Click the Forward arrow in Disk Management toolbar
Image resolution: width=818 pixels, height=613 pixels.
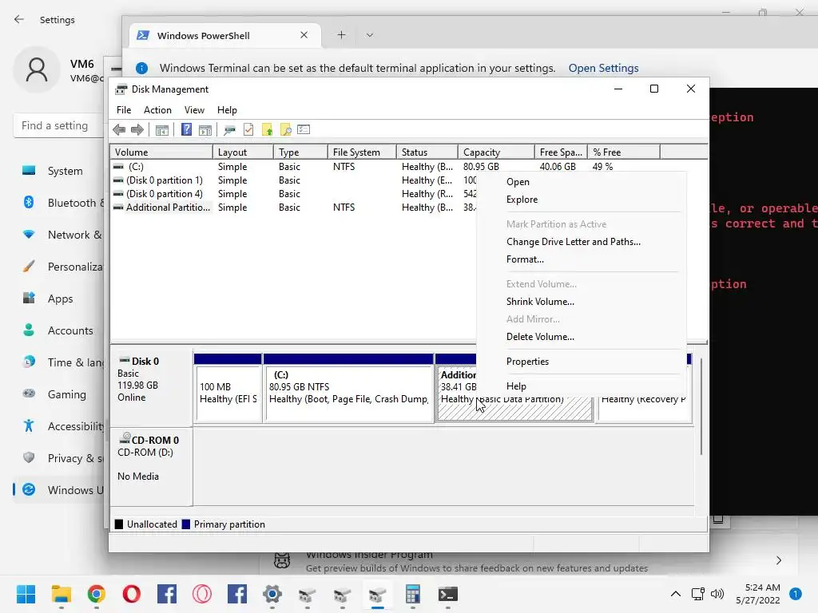(x=137, y=130)
